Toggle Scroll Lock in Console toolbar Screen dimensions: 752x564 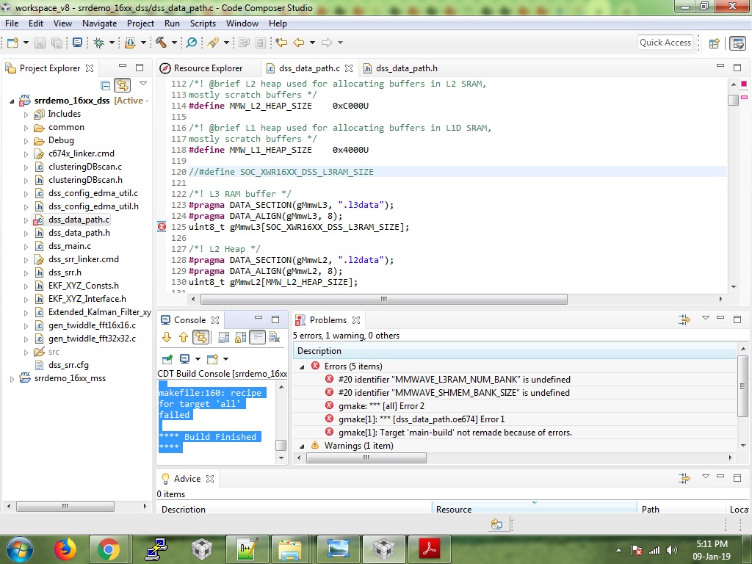click(x=240, y=337)
